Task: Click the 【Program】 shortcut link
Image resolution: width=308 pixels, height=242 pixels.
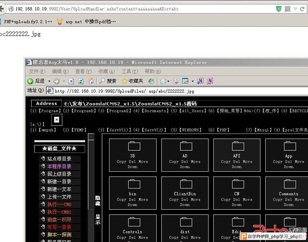Action: (x=50, y=111)
